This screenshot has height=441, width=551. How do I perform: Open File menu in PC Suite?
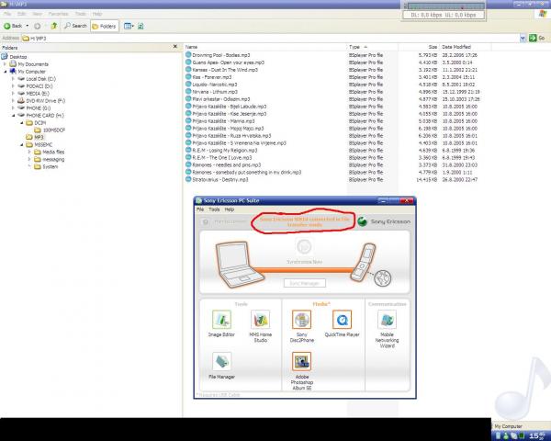coord(200,209)
